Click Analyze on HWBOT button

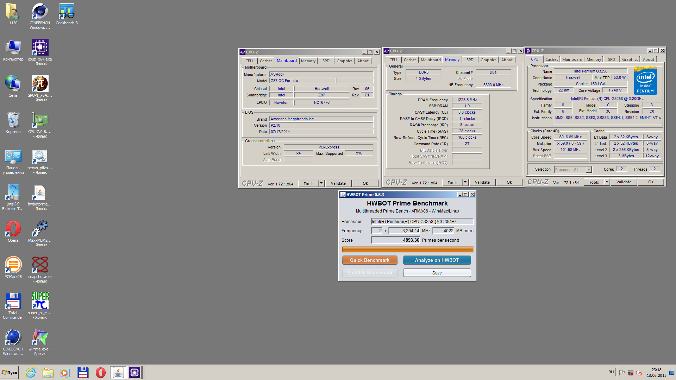pos(437,260)
